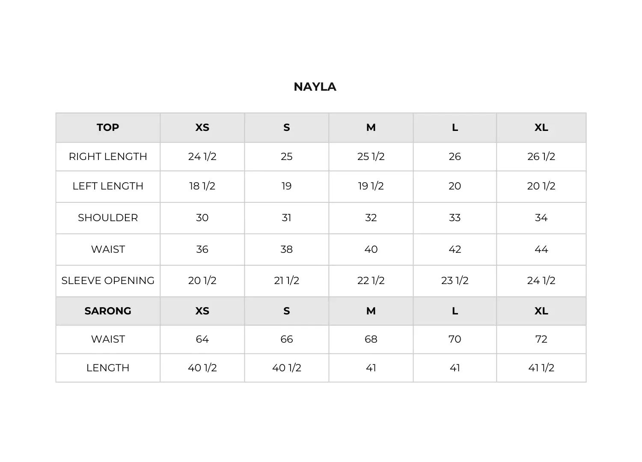Select right length value 26 1/2
The image size is (642, 462).
coord(541,157)
